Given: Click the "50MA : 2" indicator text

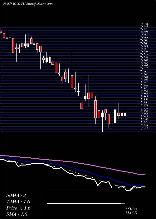Looking at the screenshot, I should coord(16,196).
